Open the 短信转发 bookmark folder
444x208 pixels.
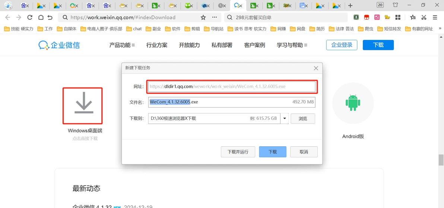coord(389,29)
